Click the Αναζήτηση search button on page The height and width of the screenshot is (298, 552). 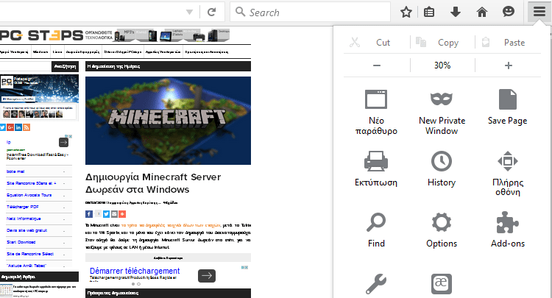pyautogui.click(x=65, y=66)
